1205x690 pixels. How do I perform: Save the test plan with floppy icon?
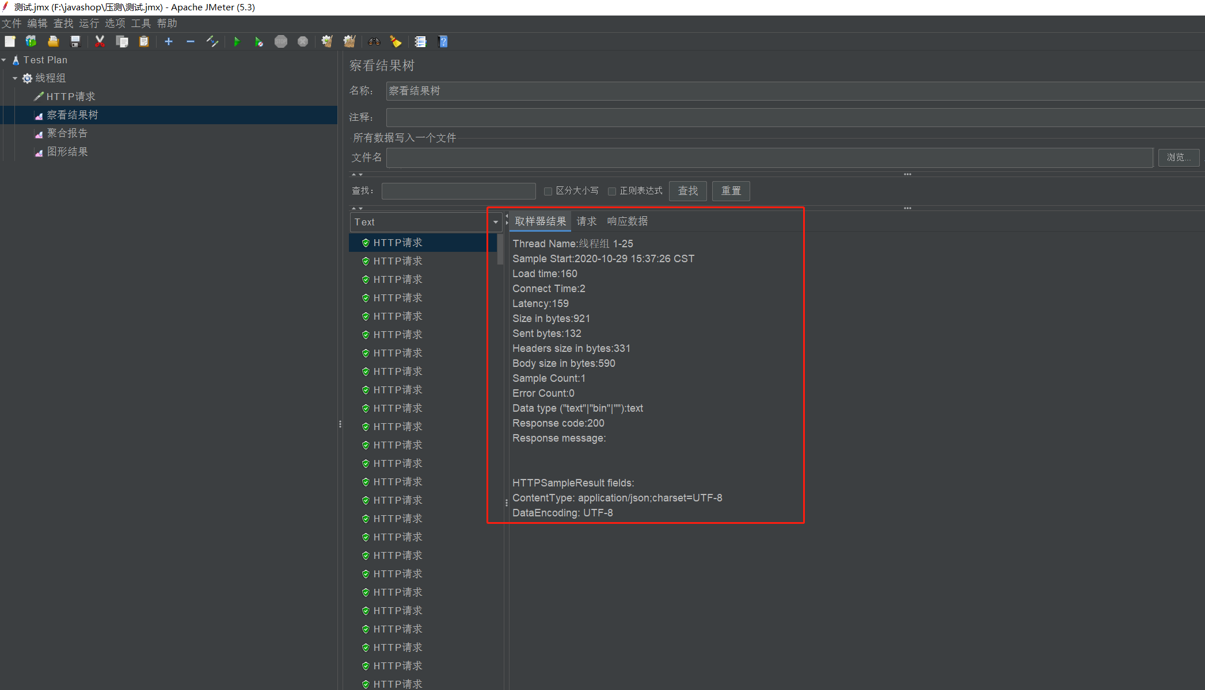click(75, 41)
